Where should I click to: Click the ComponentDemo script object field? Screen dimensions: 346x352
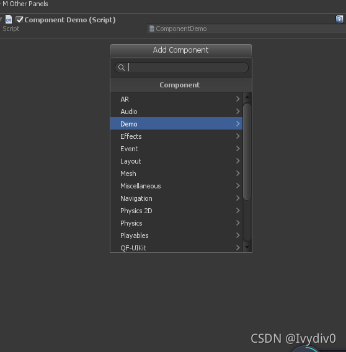(x=246, y=29)
